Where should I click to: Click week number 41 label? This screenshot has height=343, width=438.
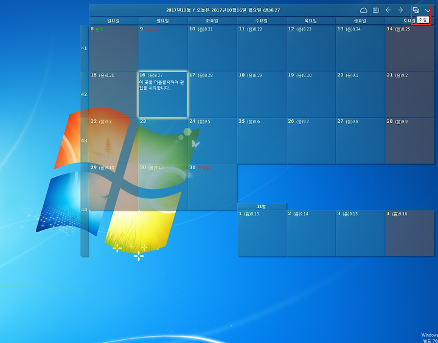coord(85,48)
